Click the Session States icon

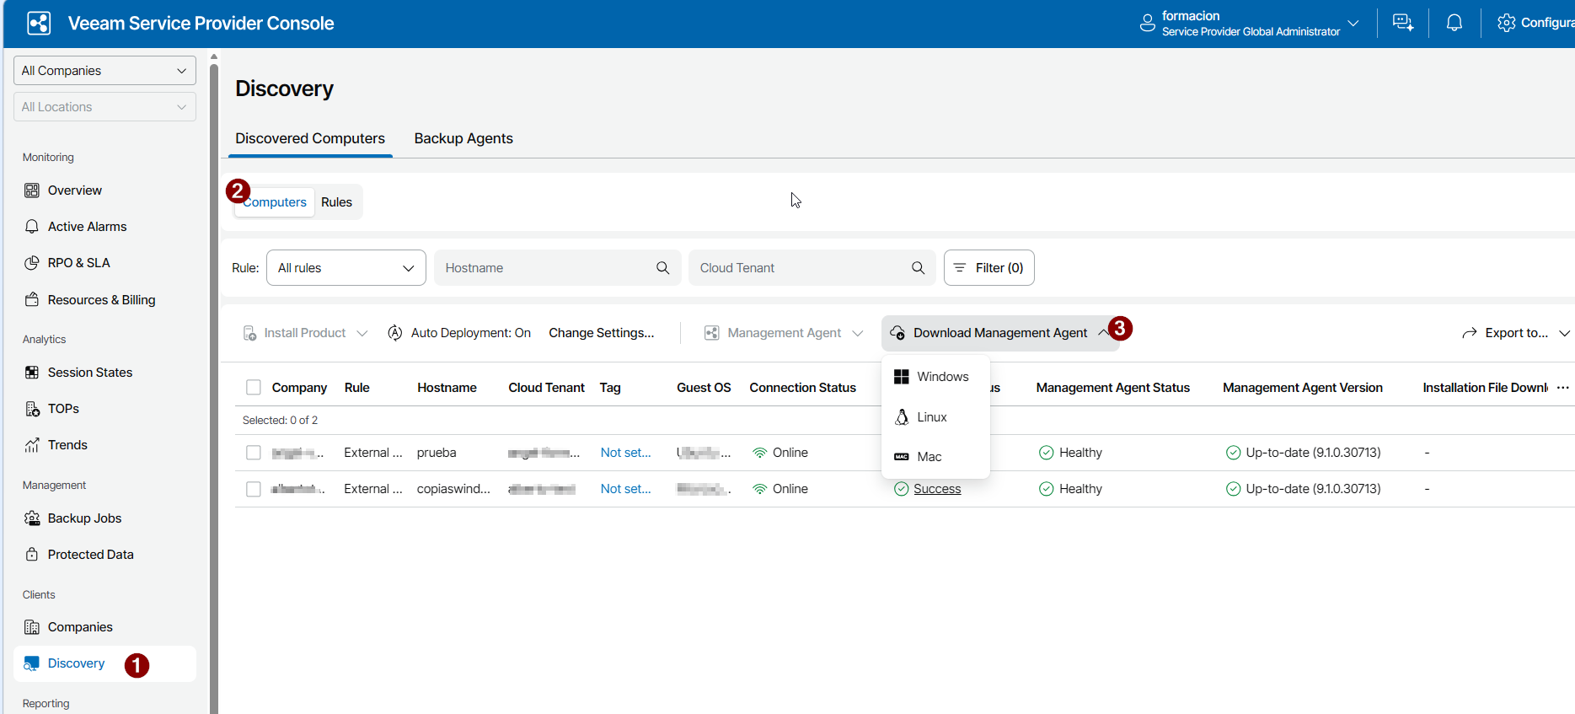point(32,373)
